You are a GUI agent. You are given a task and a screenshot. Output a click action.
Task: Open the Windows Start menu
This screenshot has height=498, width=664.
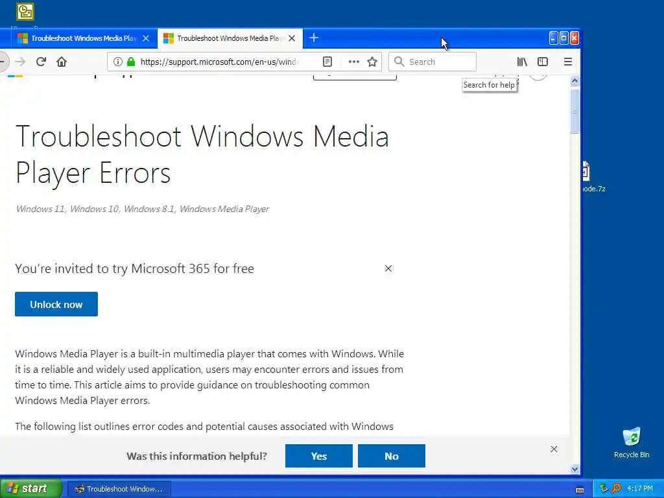30,488
